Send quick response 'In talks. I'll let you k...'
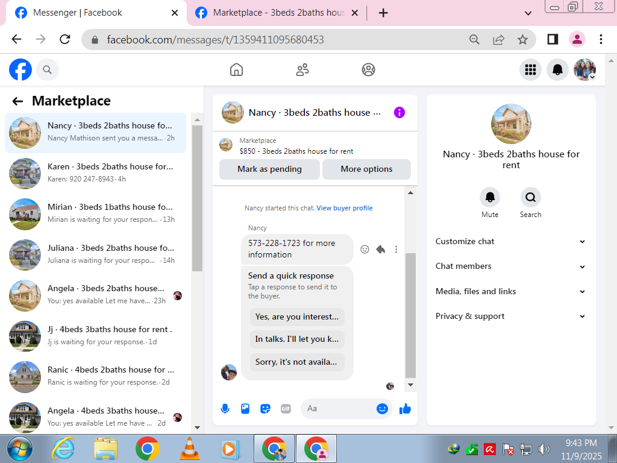The image size is (617, 463). click(x=297, y=339)
